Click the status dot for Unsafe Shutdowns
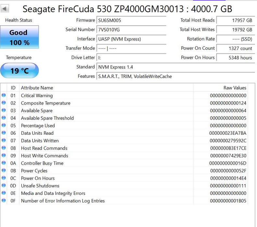This screenshot has width=257, height=227. [4, 185]
